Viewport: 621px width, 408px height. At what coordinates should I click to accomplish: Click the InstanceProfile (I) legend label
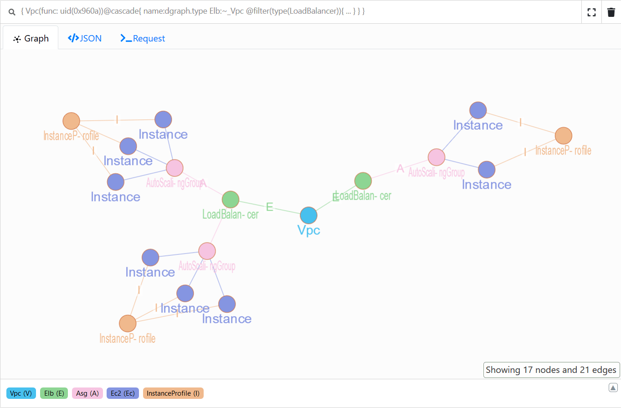(173, 393)
